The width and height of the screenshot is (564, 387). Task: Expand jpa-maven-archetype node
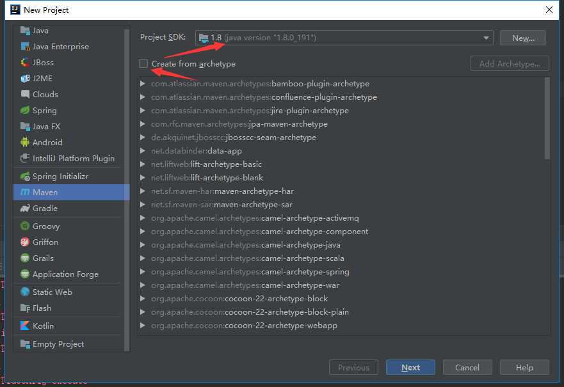point(142,124)
